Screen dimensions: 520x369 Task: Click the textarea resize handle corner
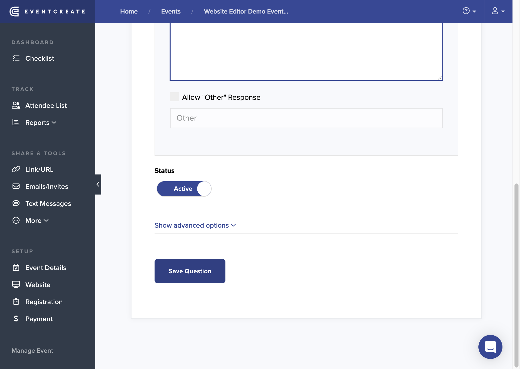[440, 78]
